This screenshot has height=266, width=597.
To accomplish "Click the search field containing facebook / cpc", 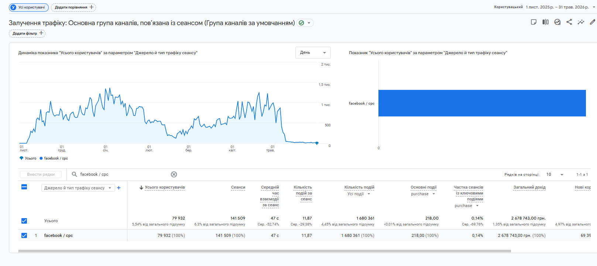I will (x=124, y=174).
